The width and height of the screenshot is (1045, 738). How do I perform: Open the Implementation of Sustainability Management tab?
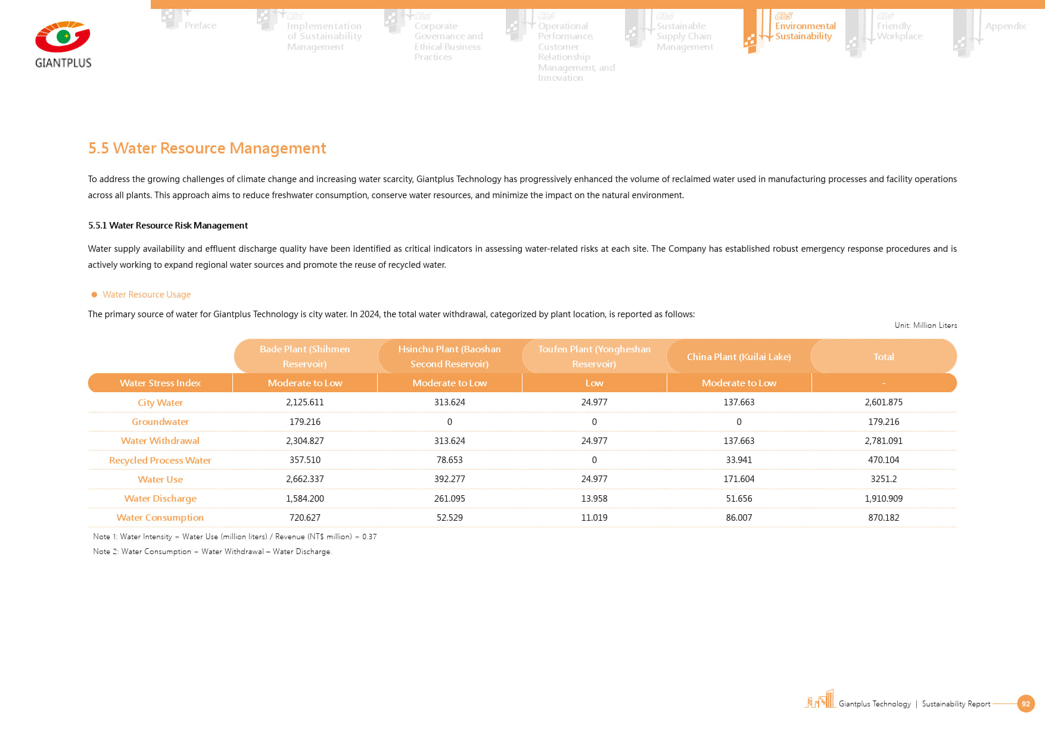pos(324,36)
